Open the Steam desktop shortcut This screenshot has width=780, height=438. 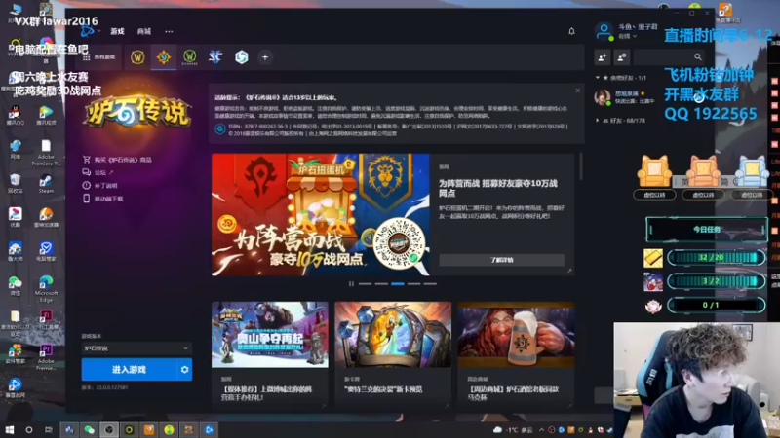tap(46, 184)
